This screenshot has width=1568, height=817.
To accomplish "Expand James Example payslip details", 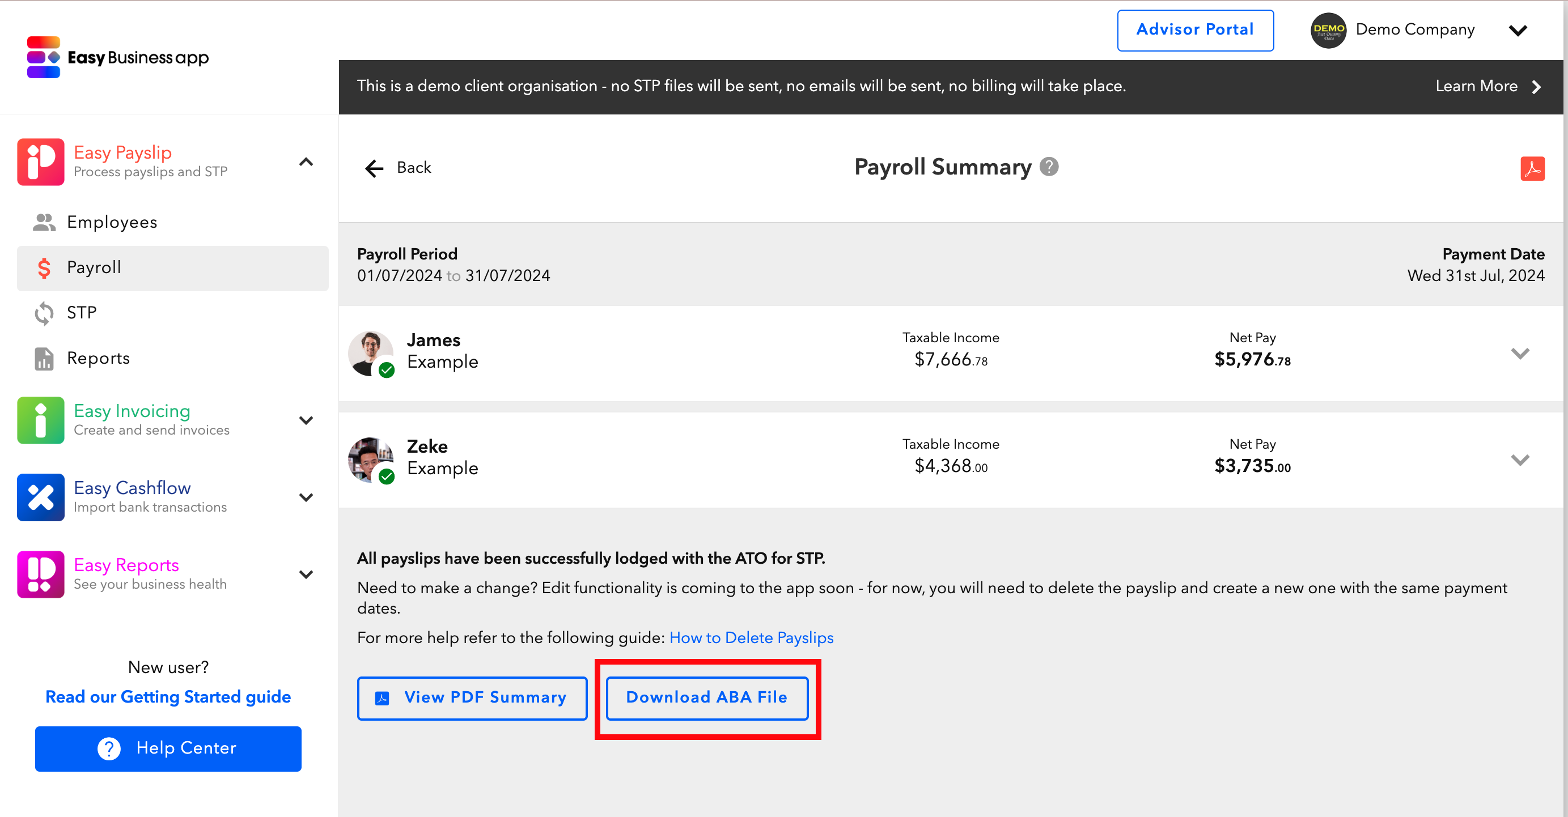I will [1519, 354].
